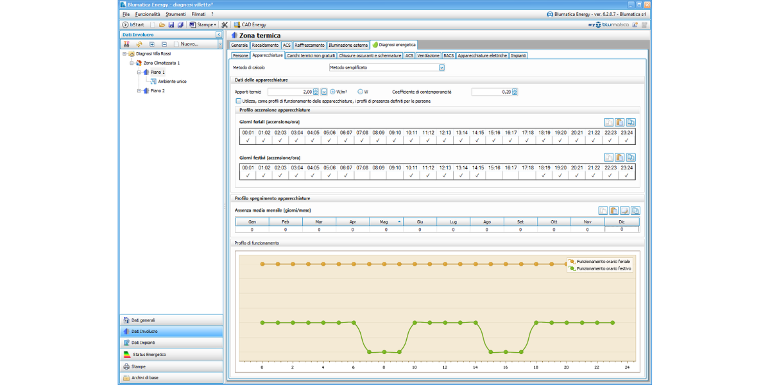Screen dimensions: 770x385
Task: Click the Coefficiente di contemporaneità input field
Action: 491,92
